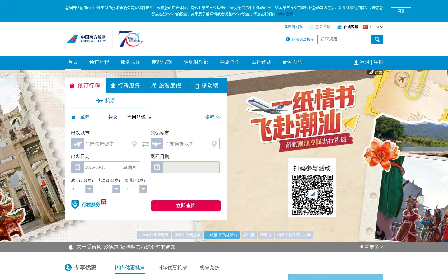Select the 单程 one-way radio button
This screenshot has height=280, width=448.
(x=73, y=118)
